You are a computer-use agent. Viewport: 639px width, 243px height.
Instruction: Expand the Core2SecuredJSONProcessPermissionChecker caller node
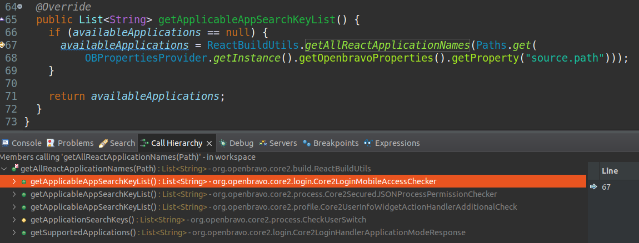14,194
